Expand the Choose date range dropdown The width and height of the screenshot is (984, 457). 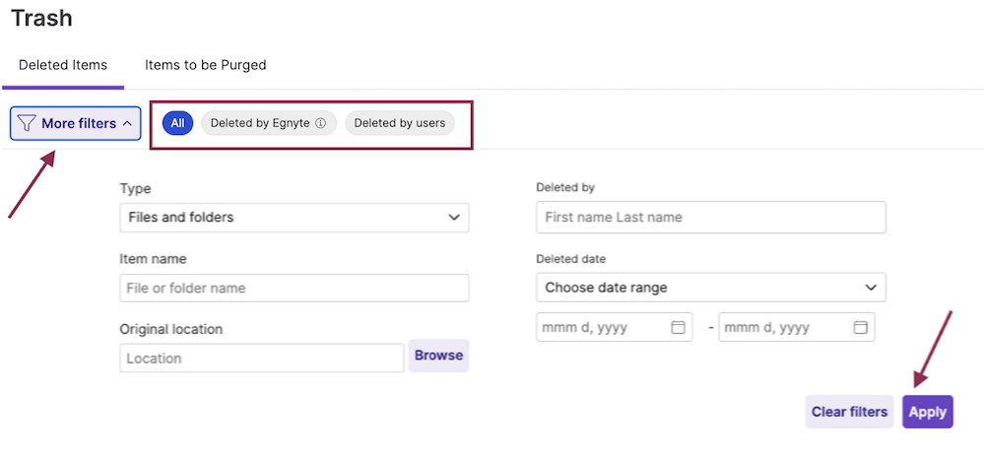click(710, 288)
